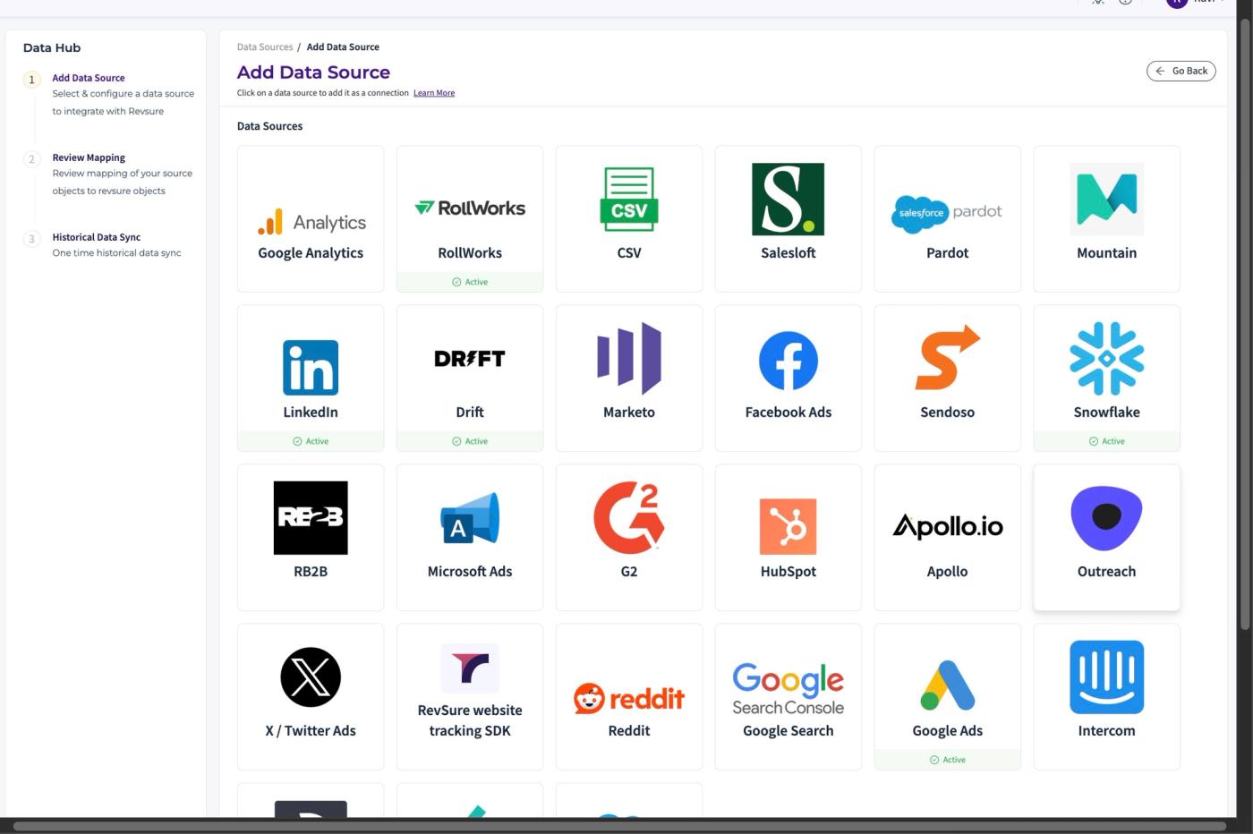Select the RollWorks logo
The height and width of the screenshot is (834, 1253).
pyautogui.click(x=470, y=208)
